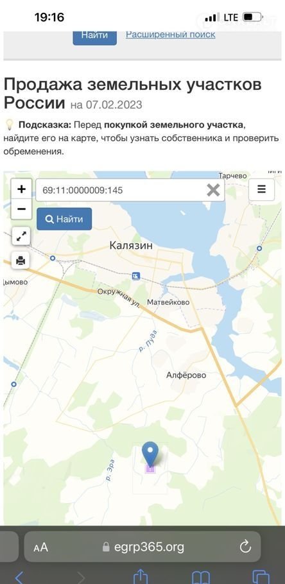Open Расширенный поиск link
The width and height of the screenshot is (285, 584).
pyautogui.click(x=170, y=35)
